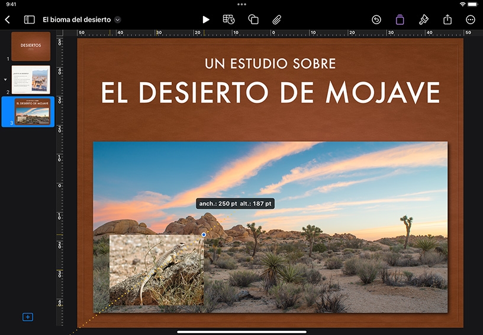
Task: Collapse the slide 2 group triangle
Action: pyautogui.click(x=5, y=80)
